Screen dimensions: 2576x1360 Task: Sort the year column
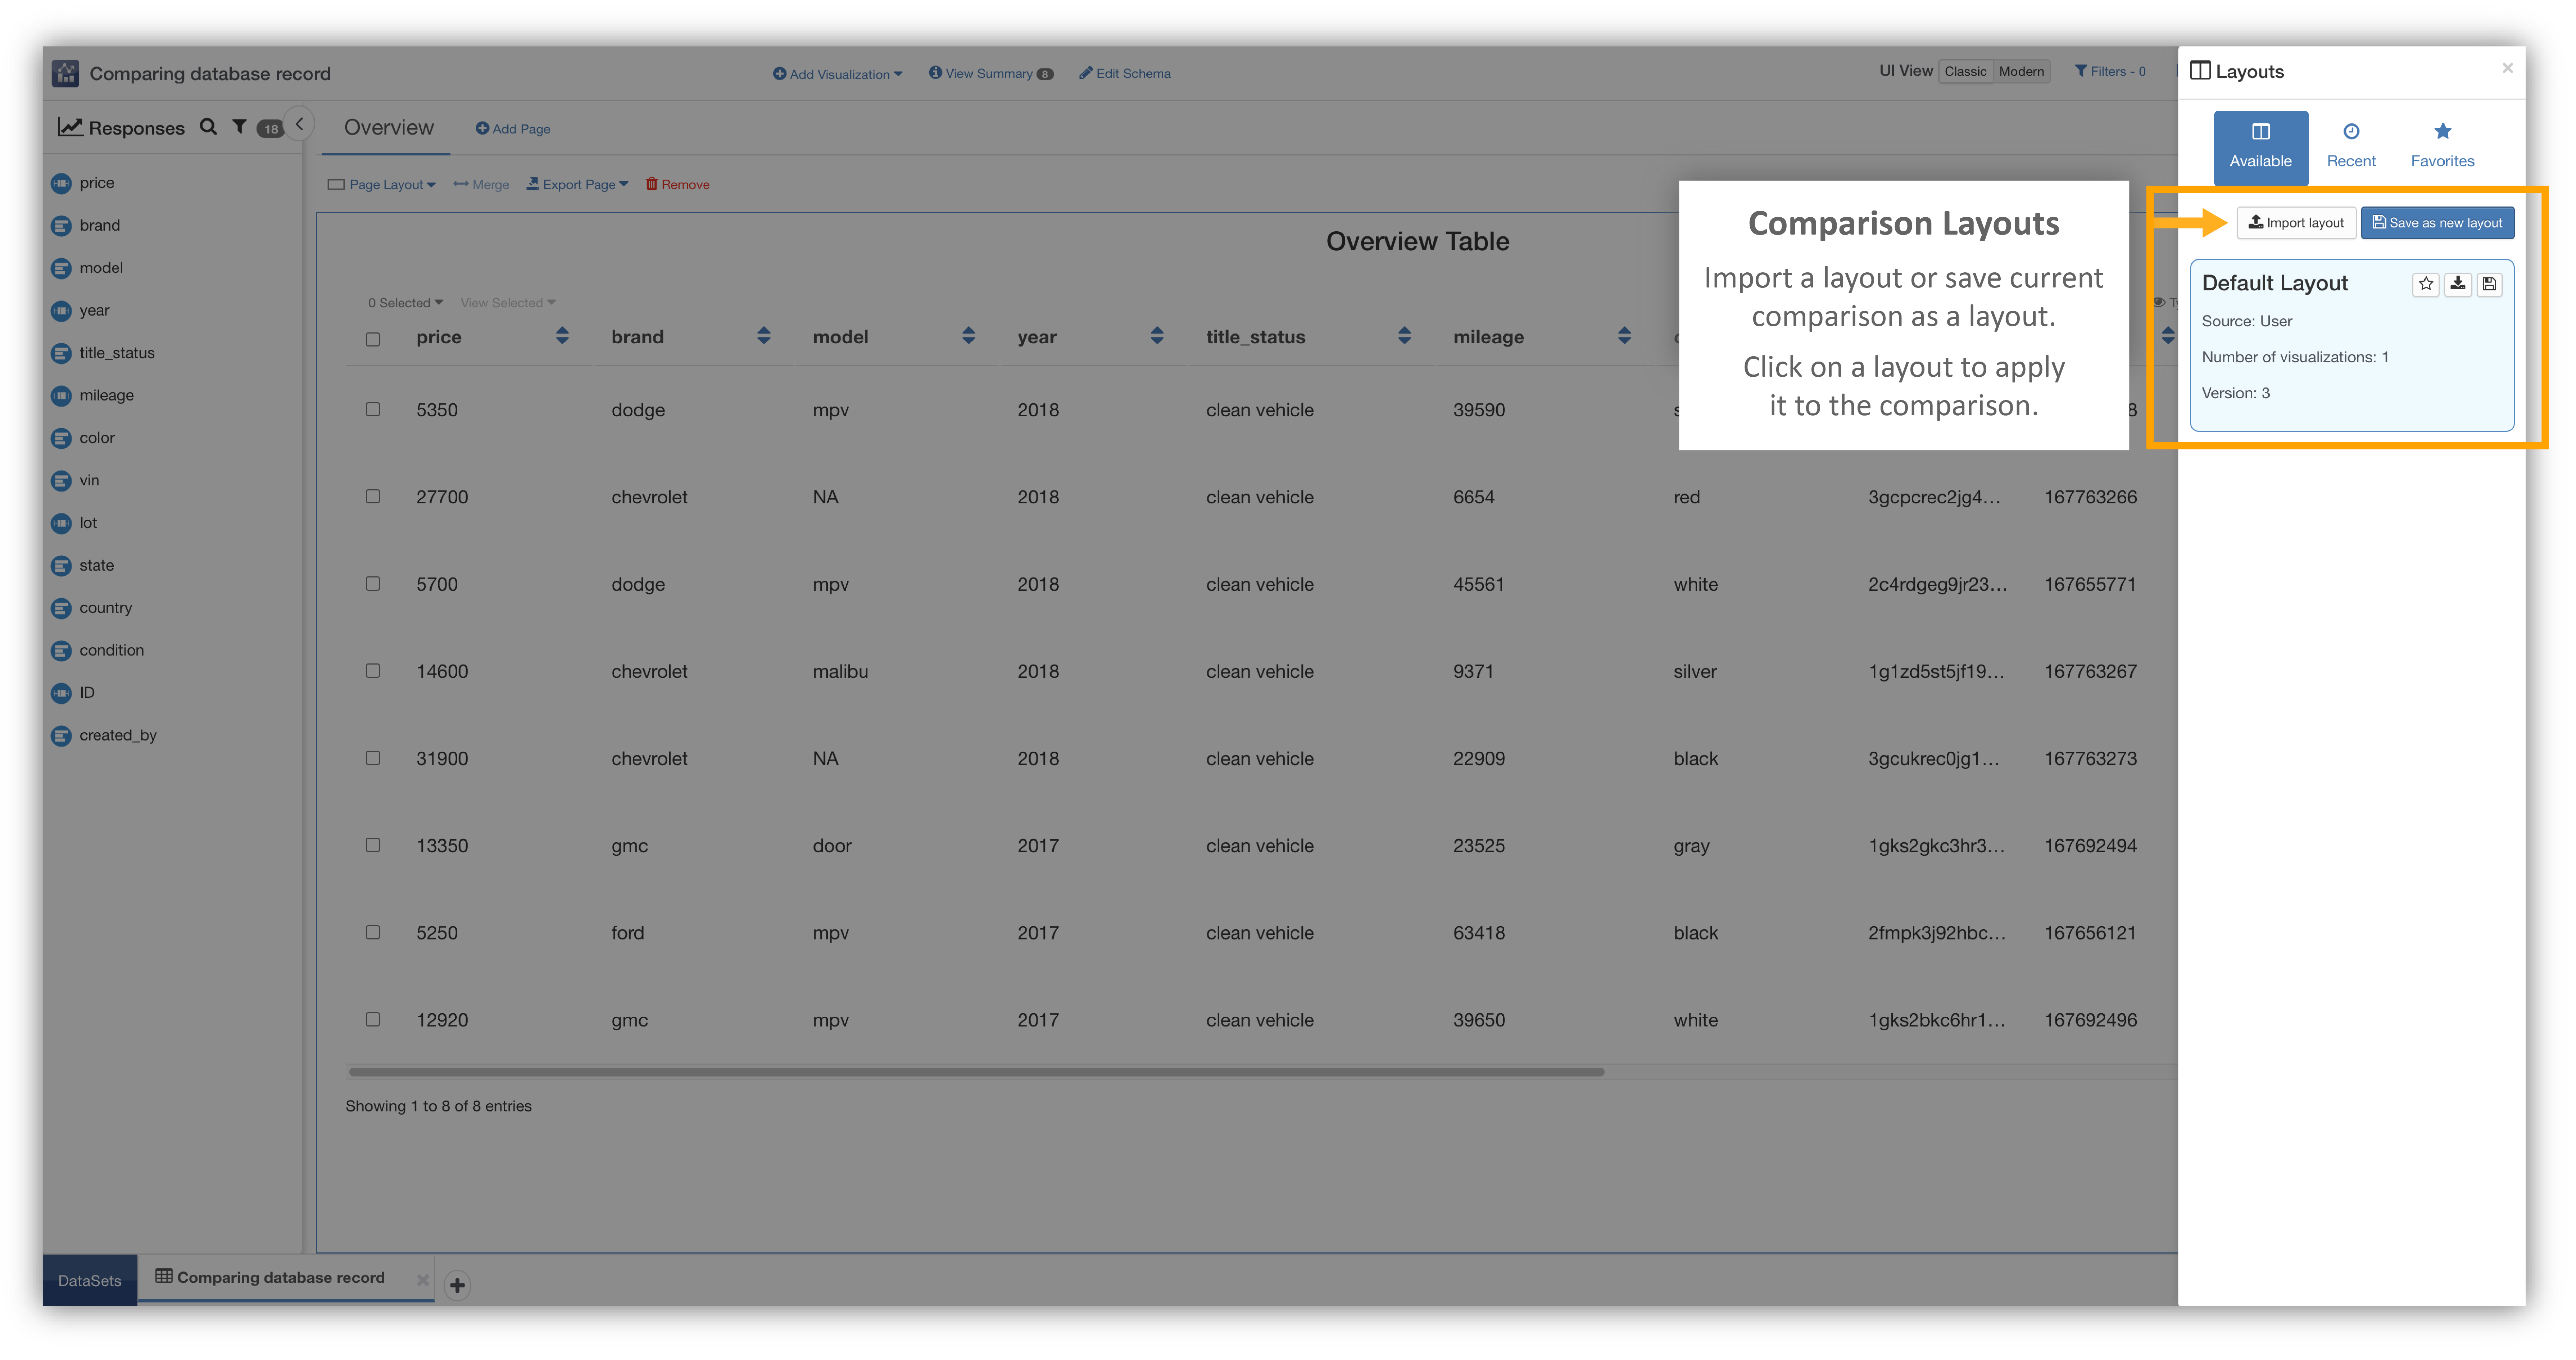tap(1157, 336)
